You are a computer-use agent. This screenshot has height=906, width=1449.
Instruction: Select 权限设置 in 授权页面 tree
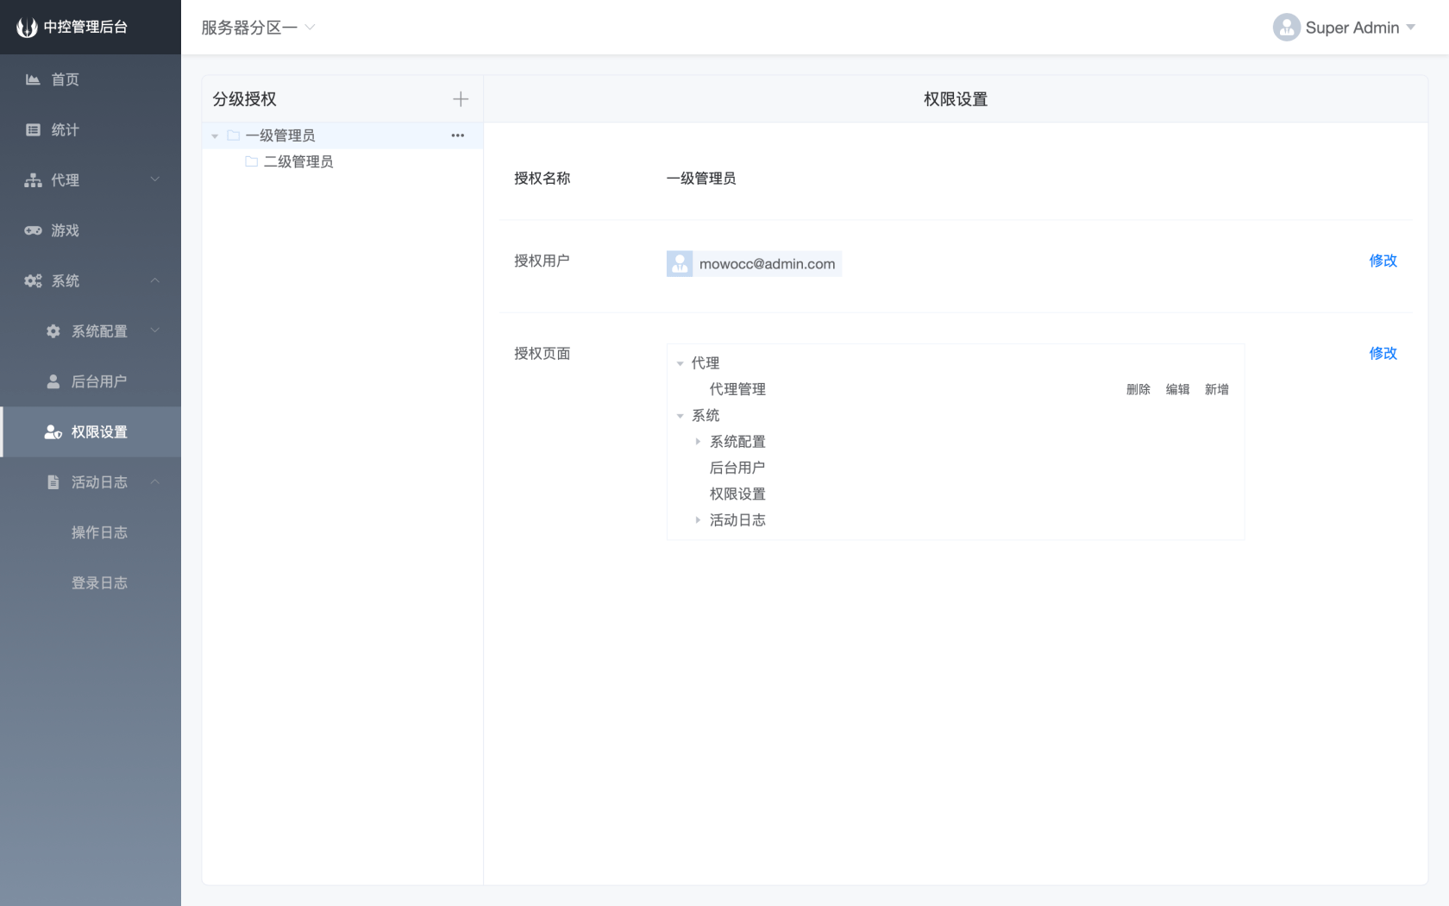point(737,494)
